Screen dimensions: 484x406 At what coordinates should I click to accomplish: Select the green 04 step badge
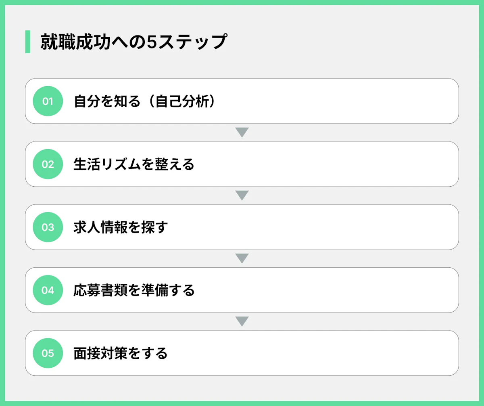[48, 290]
